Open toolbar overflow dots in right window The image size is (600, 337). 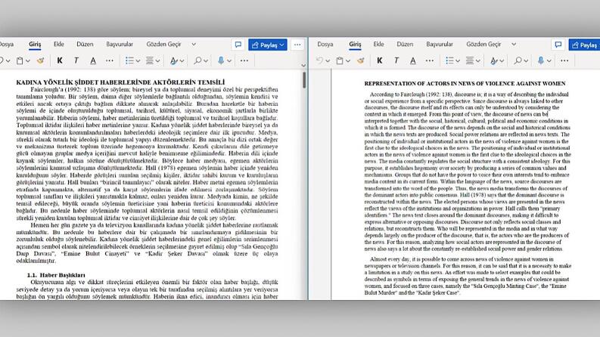564,60
